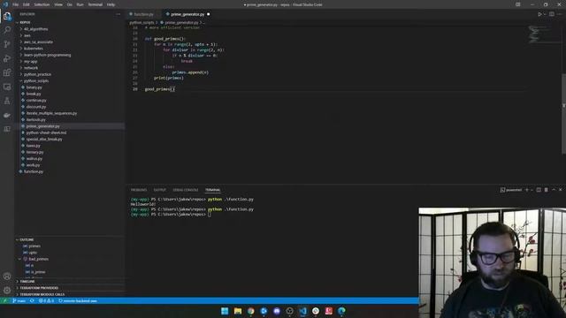Open binary.py in the explorer

(34, 87)
